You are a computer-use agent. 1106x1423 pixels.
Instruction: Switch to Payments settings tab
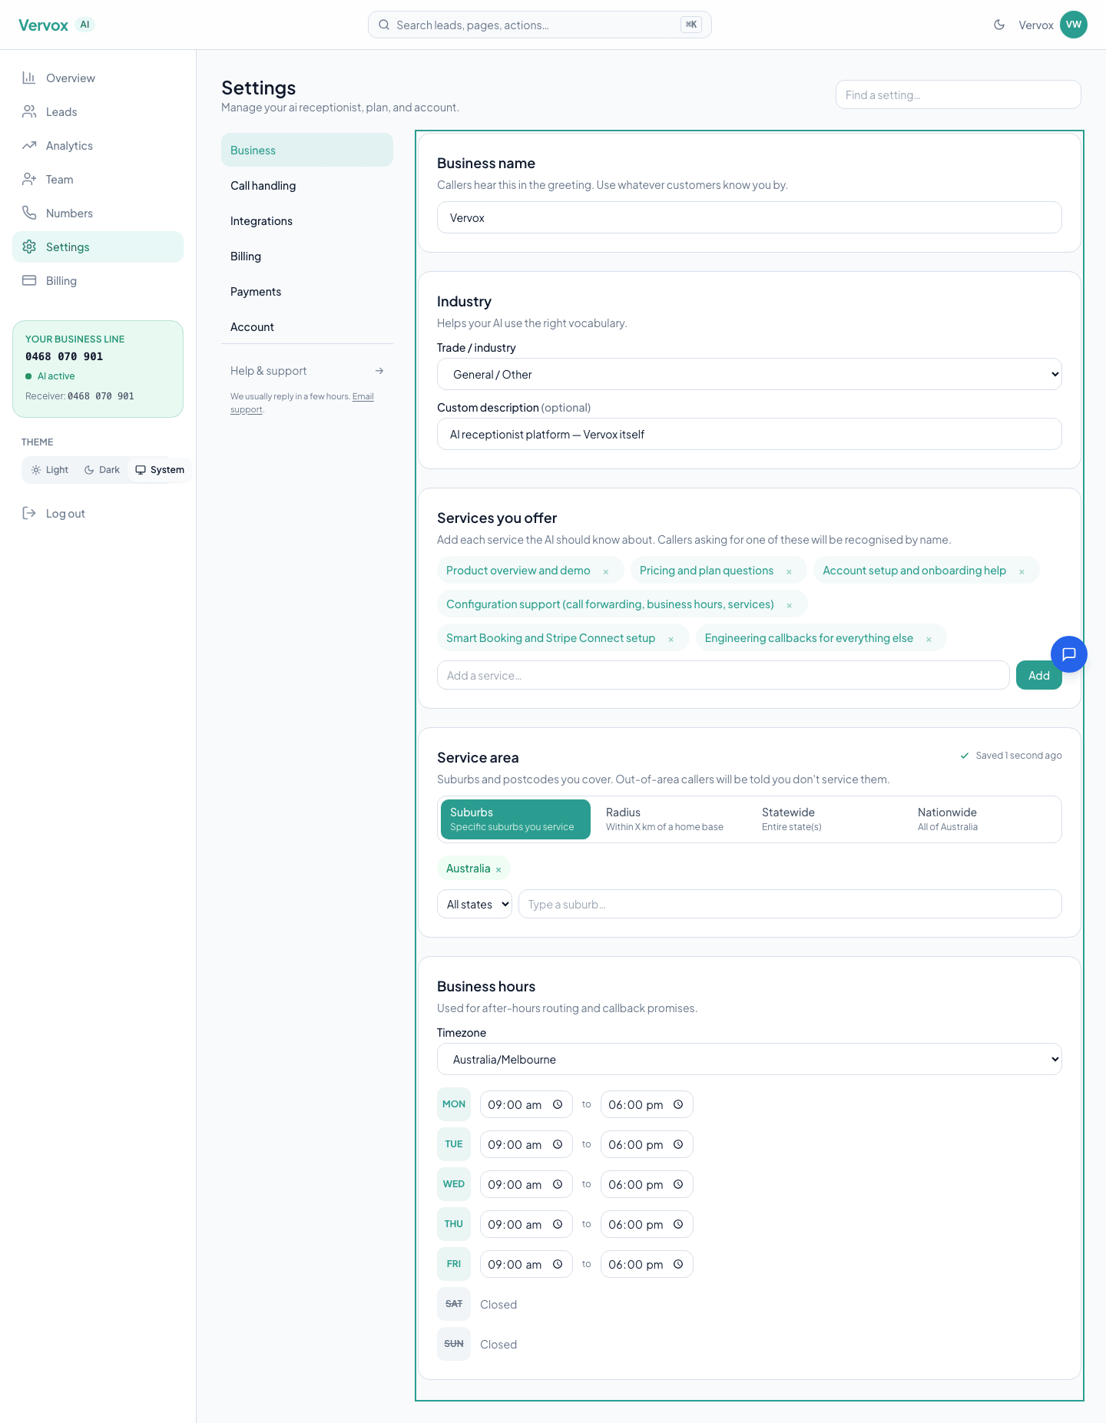click(307, 292)
